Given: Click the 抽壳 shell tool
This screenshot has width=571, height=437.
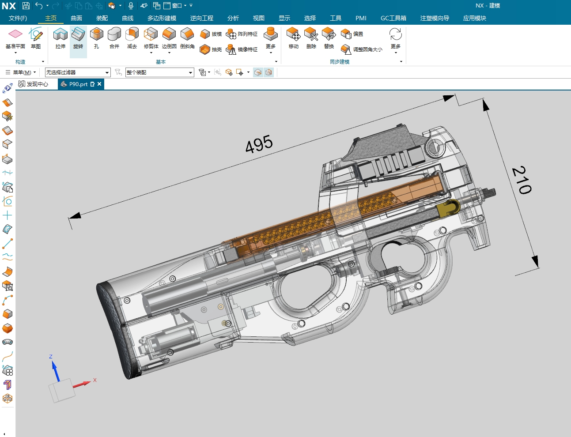Looking at the screenshot, I should point(211,49).
